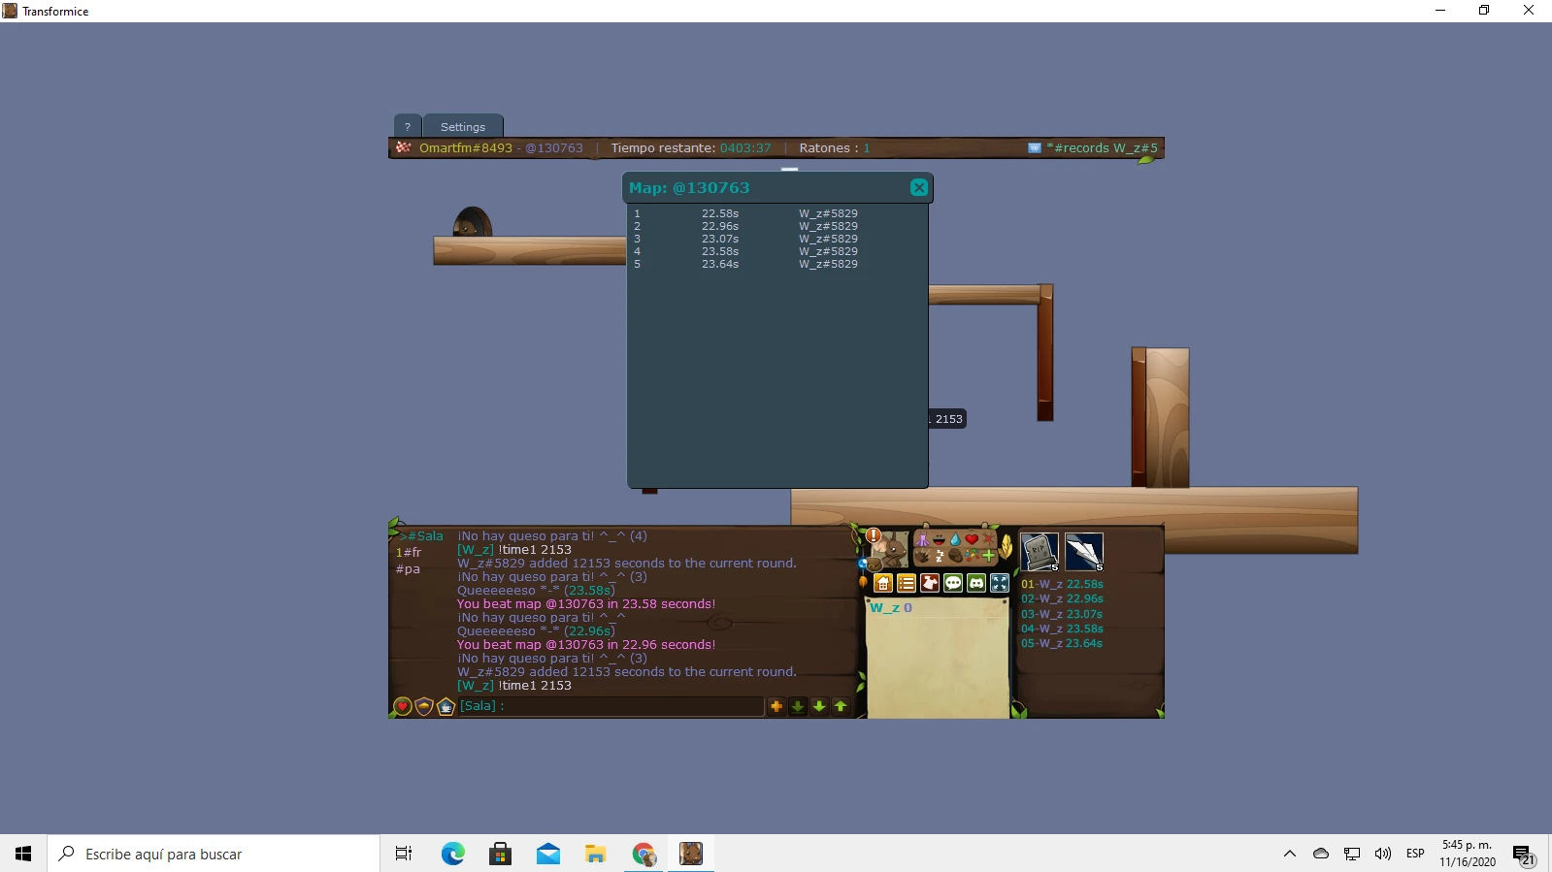Click ranking entry 03-W_z 23.07s

point(1062,614)
